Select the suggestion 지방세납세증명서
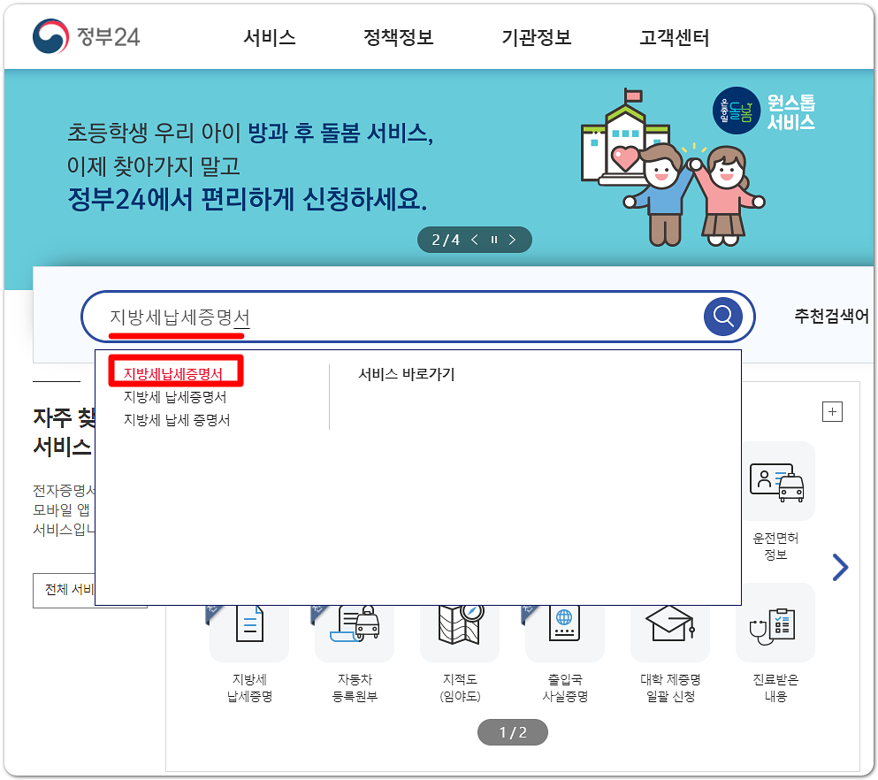 [173, 374]
